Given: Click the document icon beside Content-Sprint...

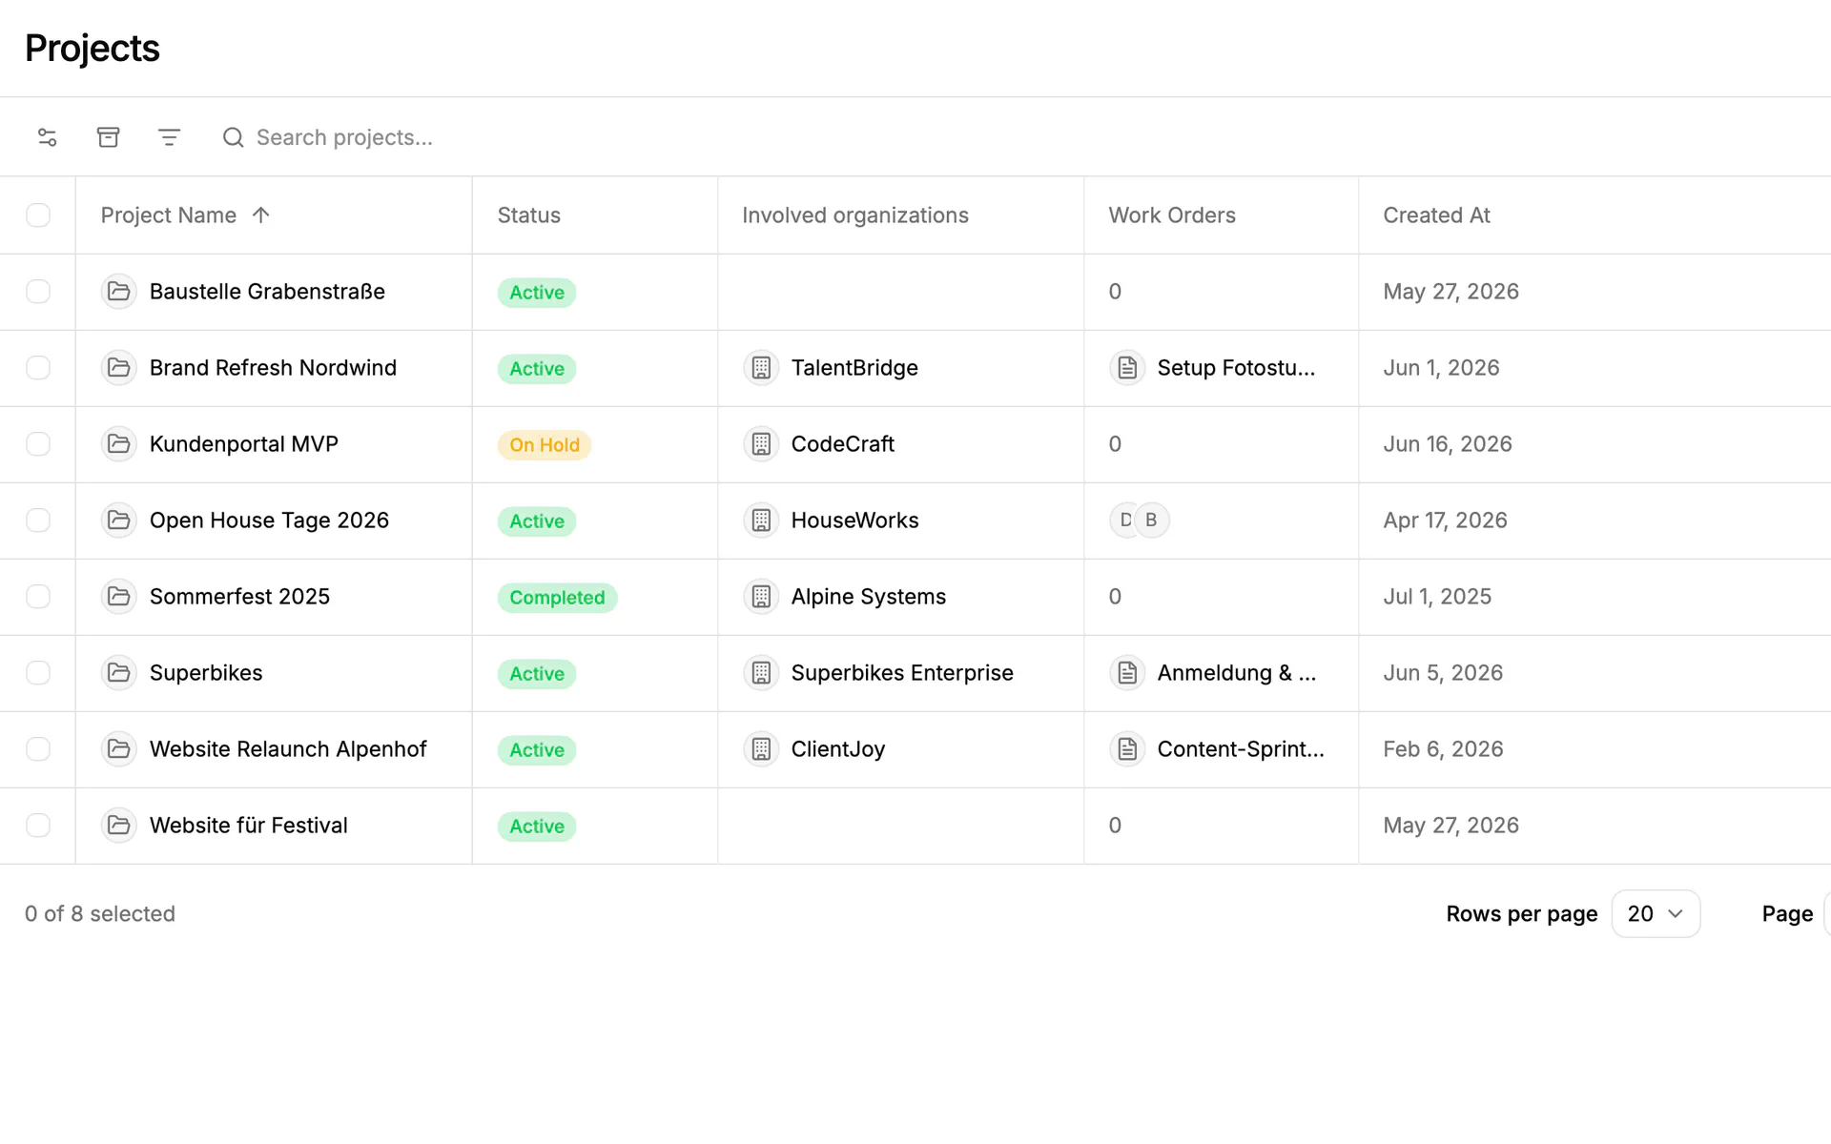Looking at the screenshot, I should click(1127, 748).
